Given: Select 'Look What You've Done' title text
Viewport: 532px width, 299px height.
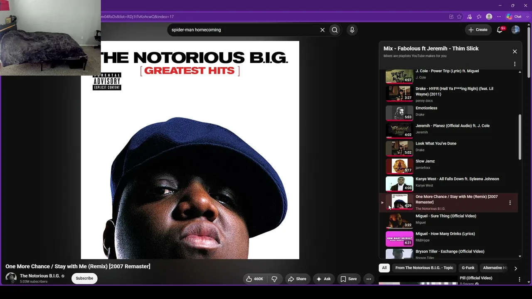Looking at the screenshot, I should 436,144.
